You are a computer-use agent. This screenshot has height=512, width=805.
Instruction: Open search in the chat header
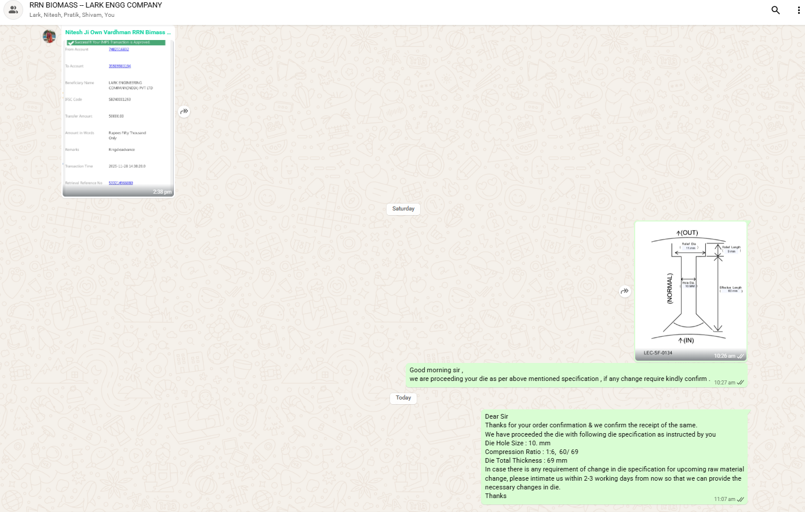775,10
